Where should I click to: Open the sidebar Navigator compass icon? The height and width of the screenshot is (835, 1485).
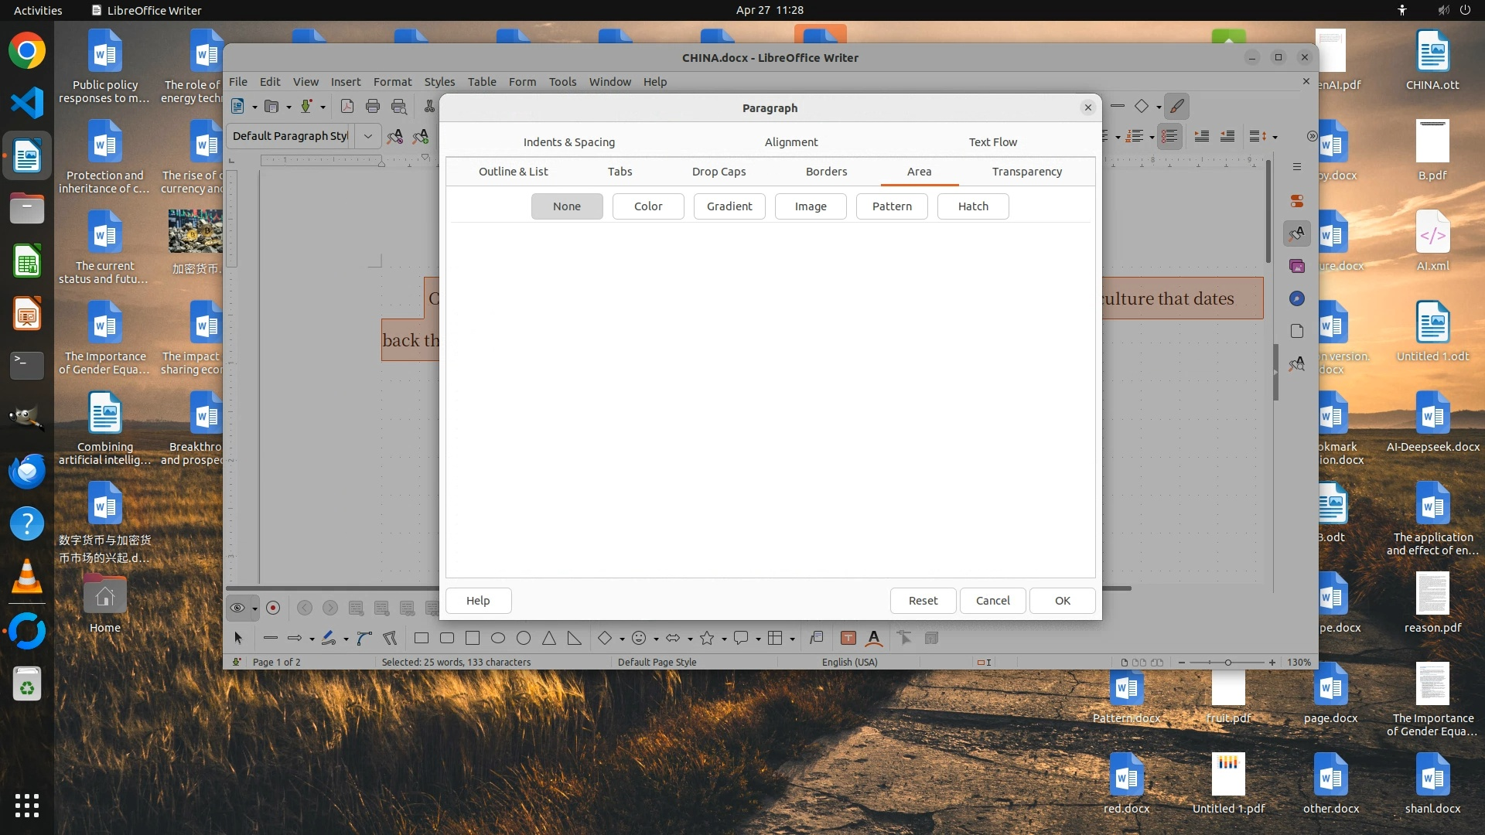coord(1297,299)
